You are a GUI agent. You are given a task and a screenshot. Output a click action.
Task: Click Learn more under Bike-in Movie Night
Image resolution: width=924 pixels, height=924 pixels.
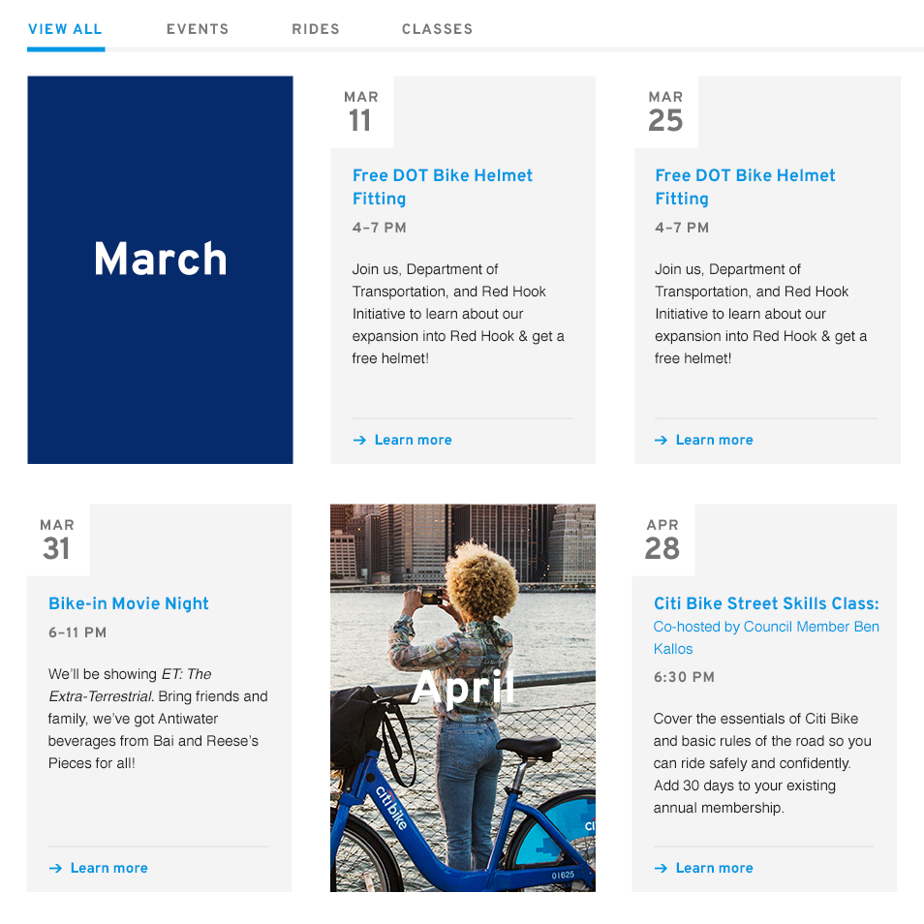point(109,868)
